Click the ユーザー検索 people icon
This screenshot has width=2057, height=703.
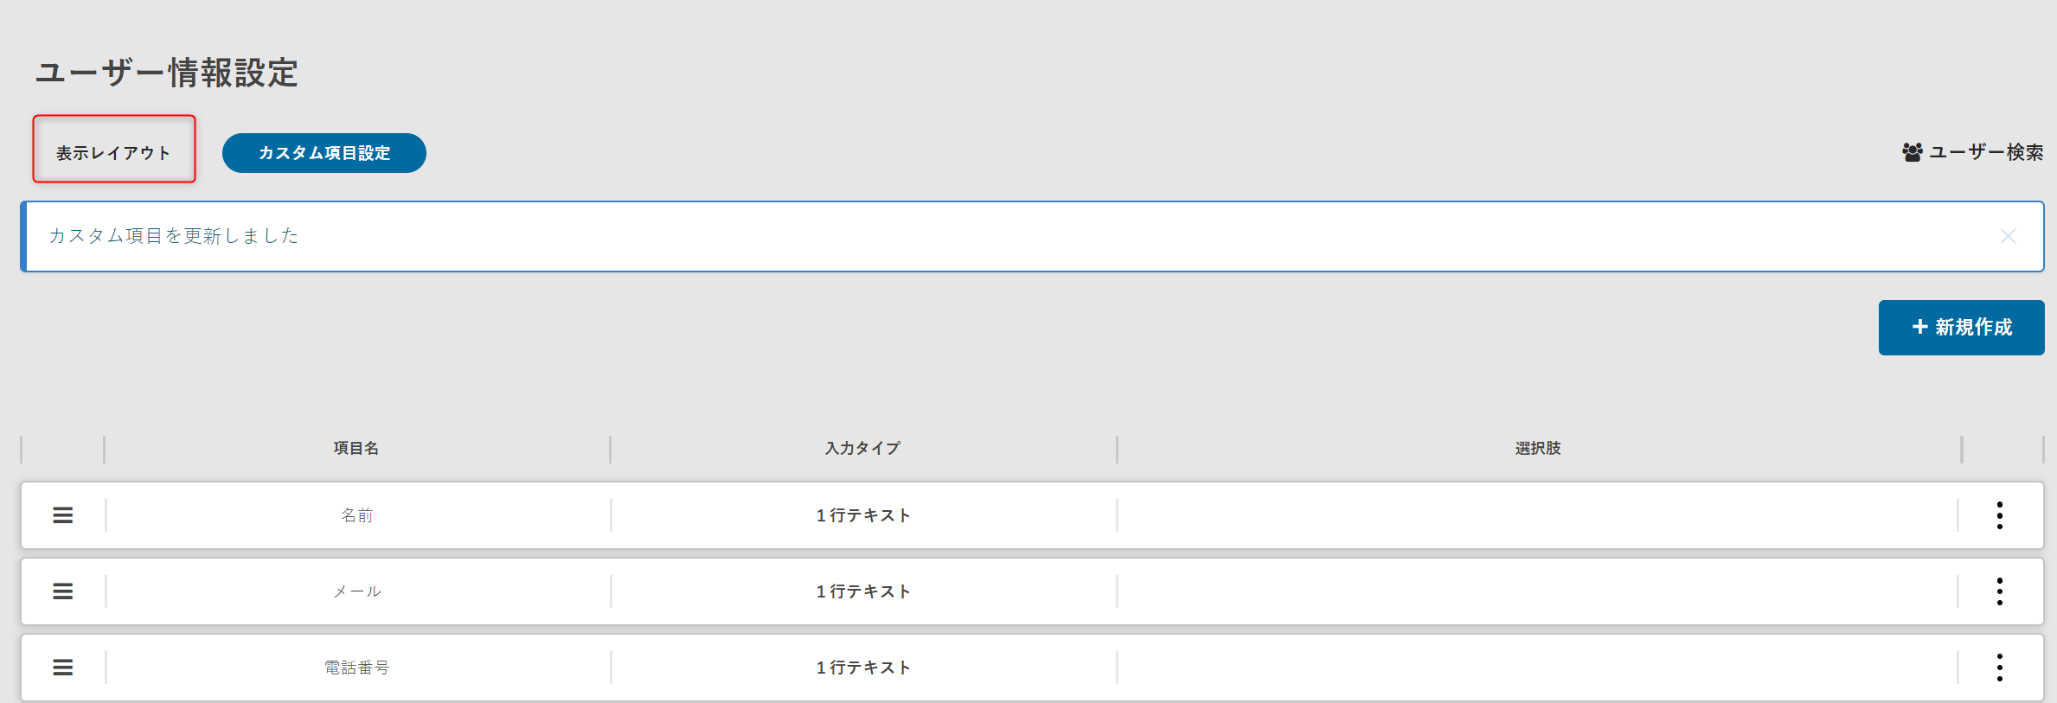tap(1912, 153)
